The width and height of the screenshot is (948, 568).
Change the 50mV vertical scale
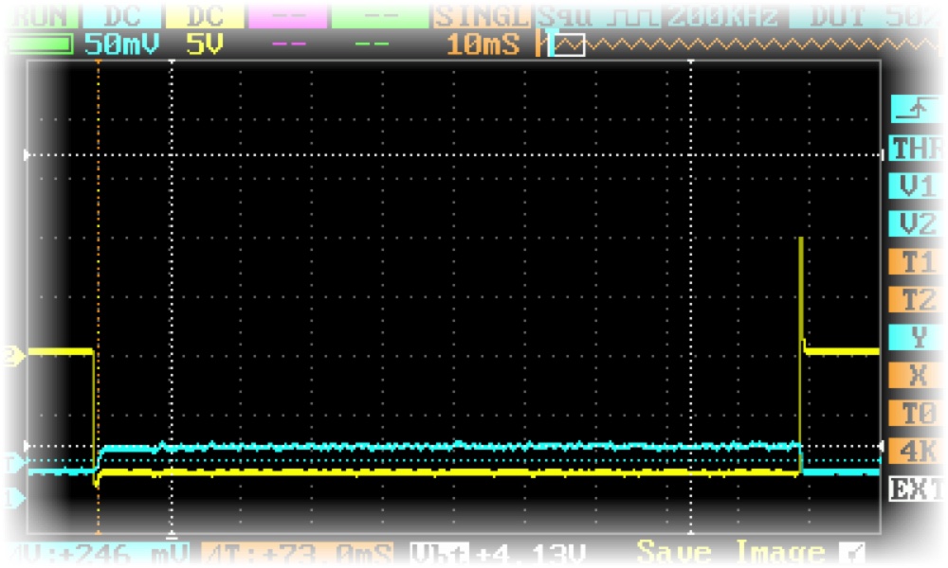[121, 44]
